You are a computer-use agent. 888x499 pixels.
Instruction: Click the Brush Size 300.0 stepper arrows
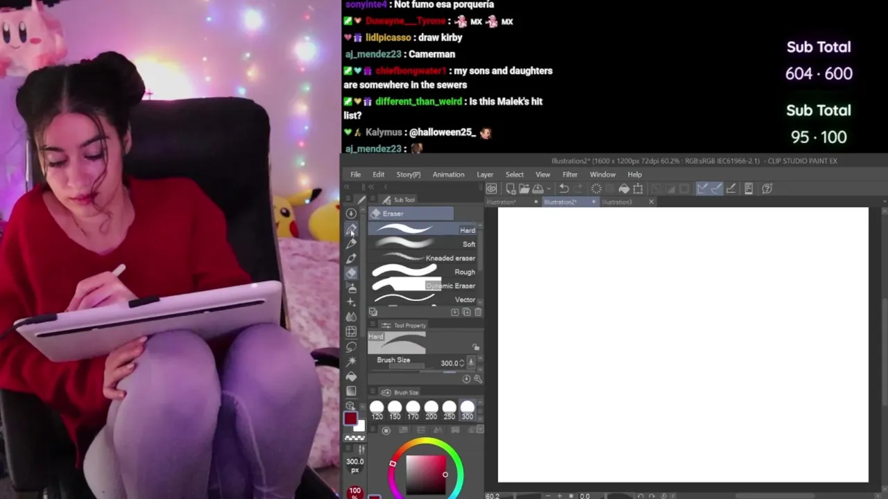[x=462, y=363]
